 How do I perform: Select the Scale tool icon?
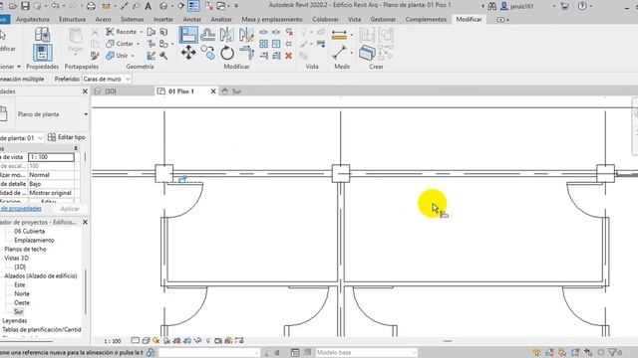click(276, 44)
